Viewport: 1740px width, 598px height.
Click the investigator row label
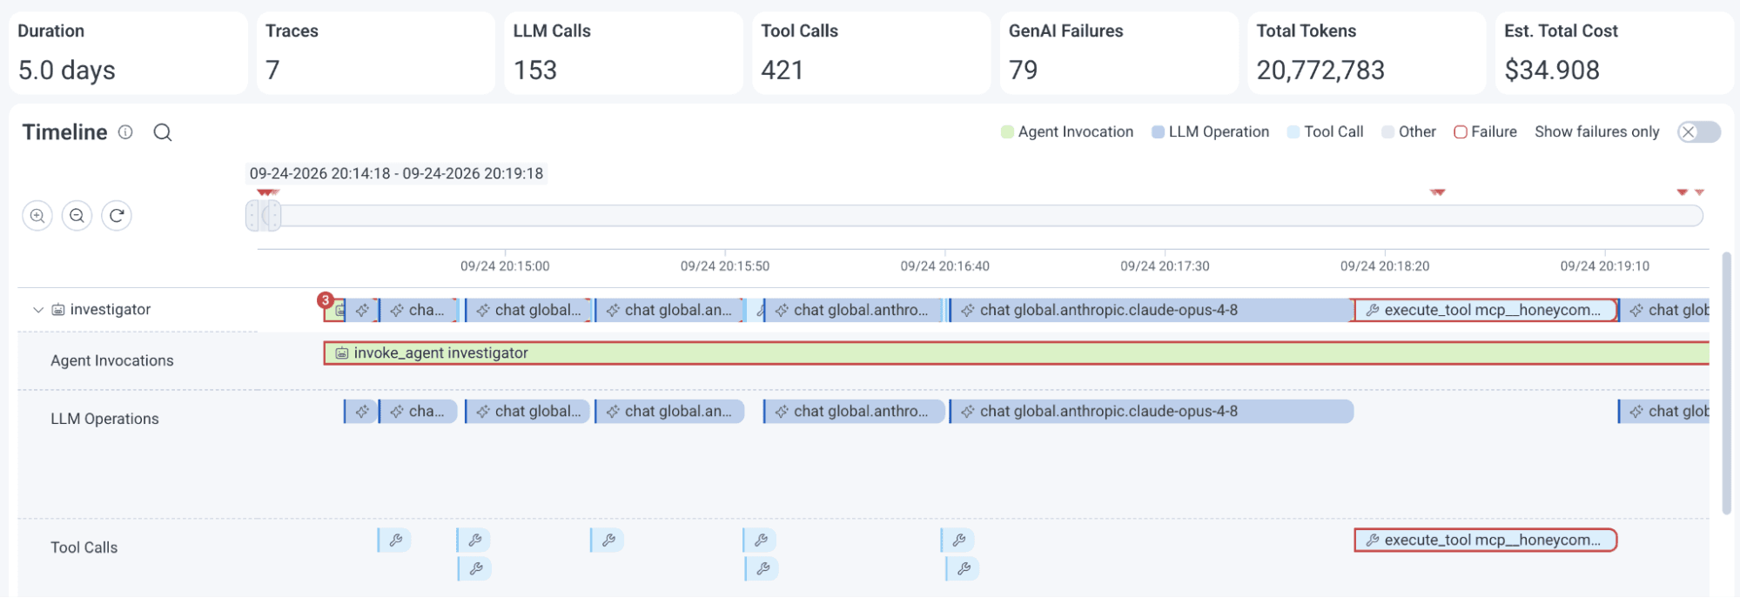[111, 310]
